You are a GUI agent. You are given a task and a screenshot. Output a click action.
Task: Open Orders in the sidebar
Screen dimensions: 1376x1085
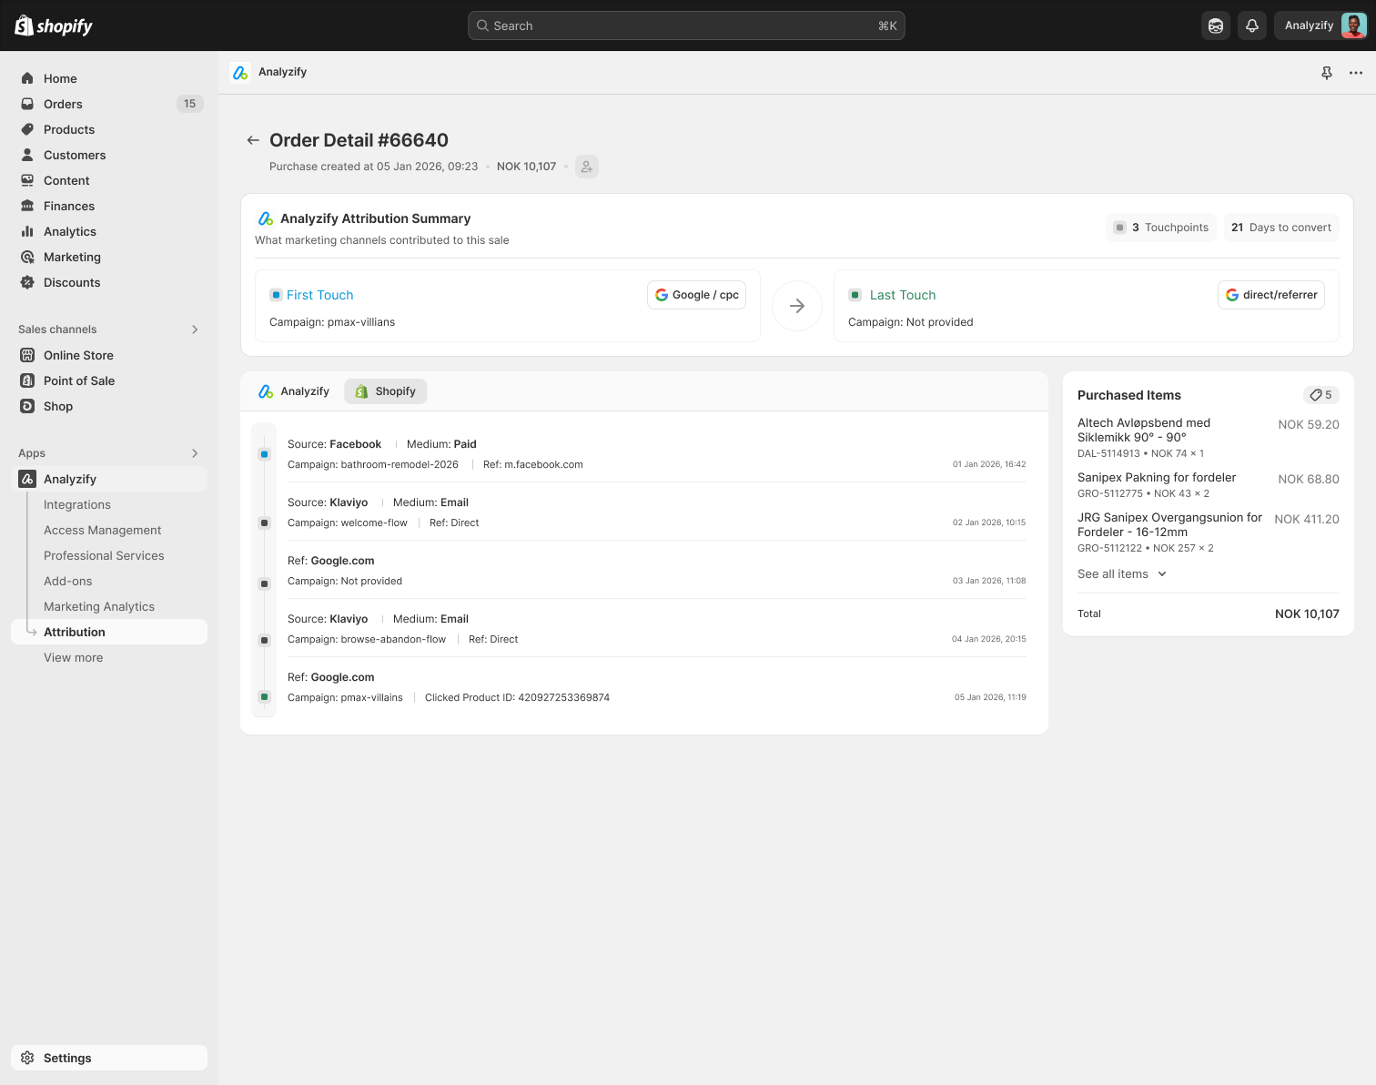(x=63, y=104)
